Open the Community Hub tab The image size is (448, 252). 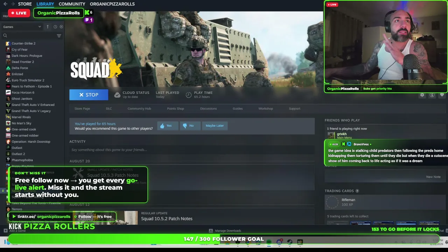tap(139, 108)
